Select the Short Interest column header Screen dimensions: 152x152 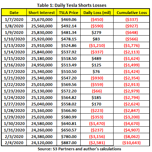pyautogui.click(x=42, y=12)
